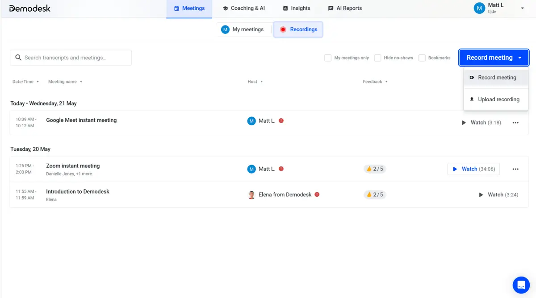Sort by the Date/Time column header
536x298 pixels.
(x=26, y=82)
